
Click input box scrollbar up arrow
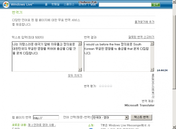coord(80,44)
